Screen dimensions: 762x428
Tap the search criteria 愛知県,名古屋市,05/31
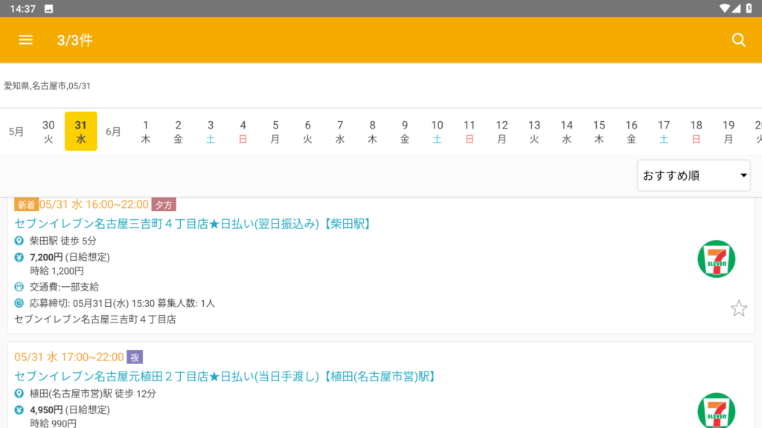point(47,86)
